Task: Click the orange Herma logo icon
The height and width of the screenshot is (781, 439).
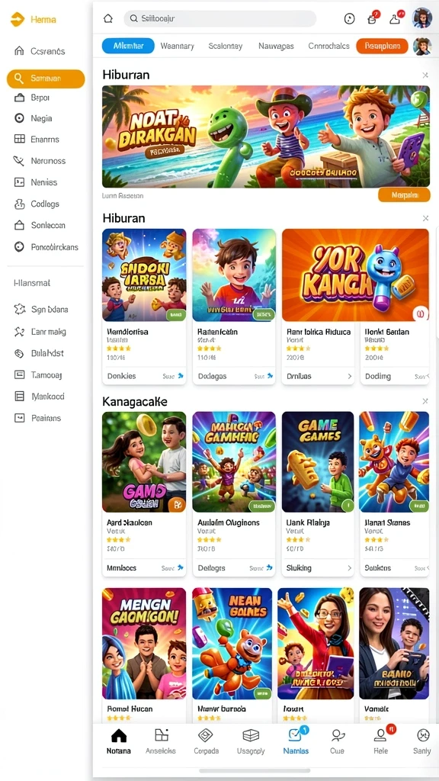Action: coord(18,19)
